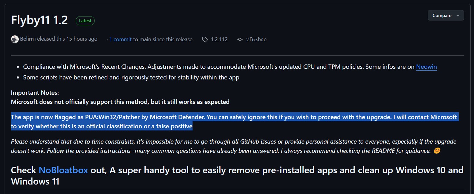Viewport: 474px width, 194px height.
Task: Click Belim's profile avatar
Action: [15, 39]
